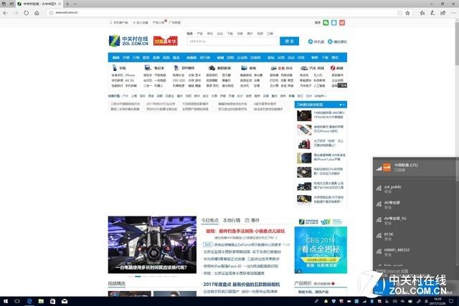Select the 本地行情 tab
459x306 pixels.
232,220
